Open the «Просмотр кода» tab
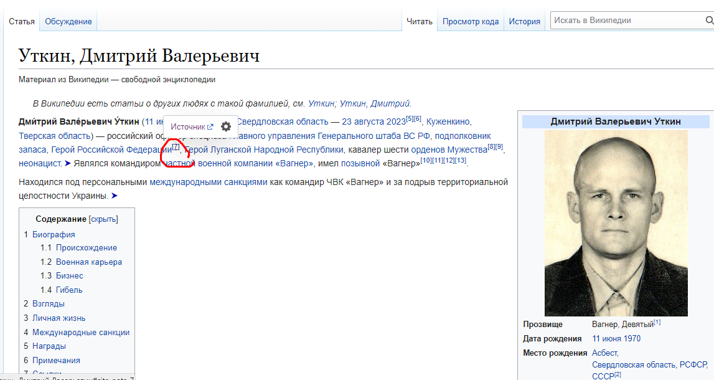This screenshot has height=380, width=714. [x=471, y=21]
